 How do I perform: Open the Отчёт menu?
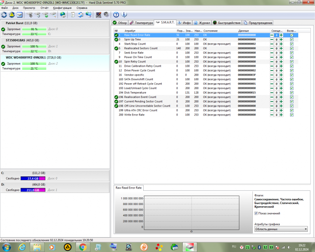click(x=45, y=8)
